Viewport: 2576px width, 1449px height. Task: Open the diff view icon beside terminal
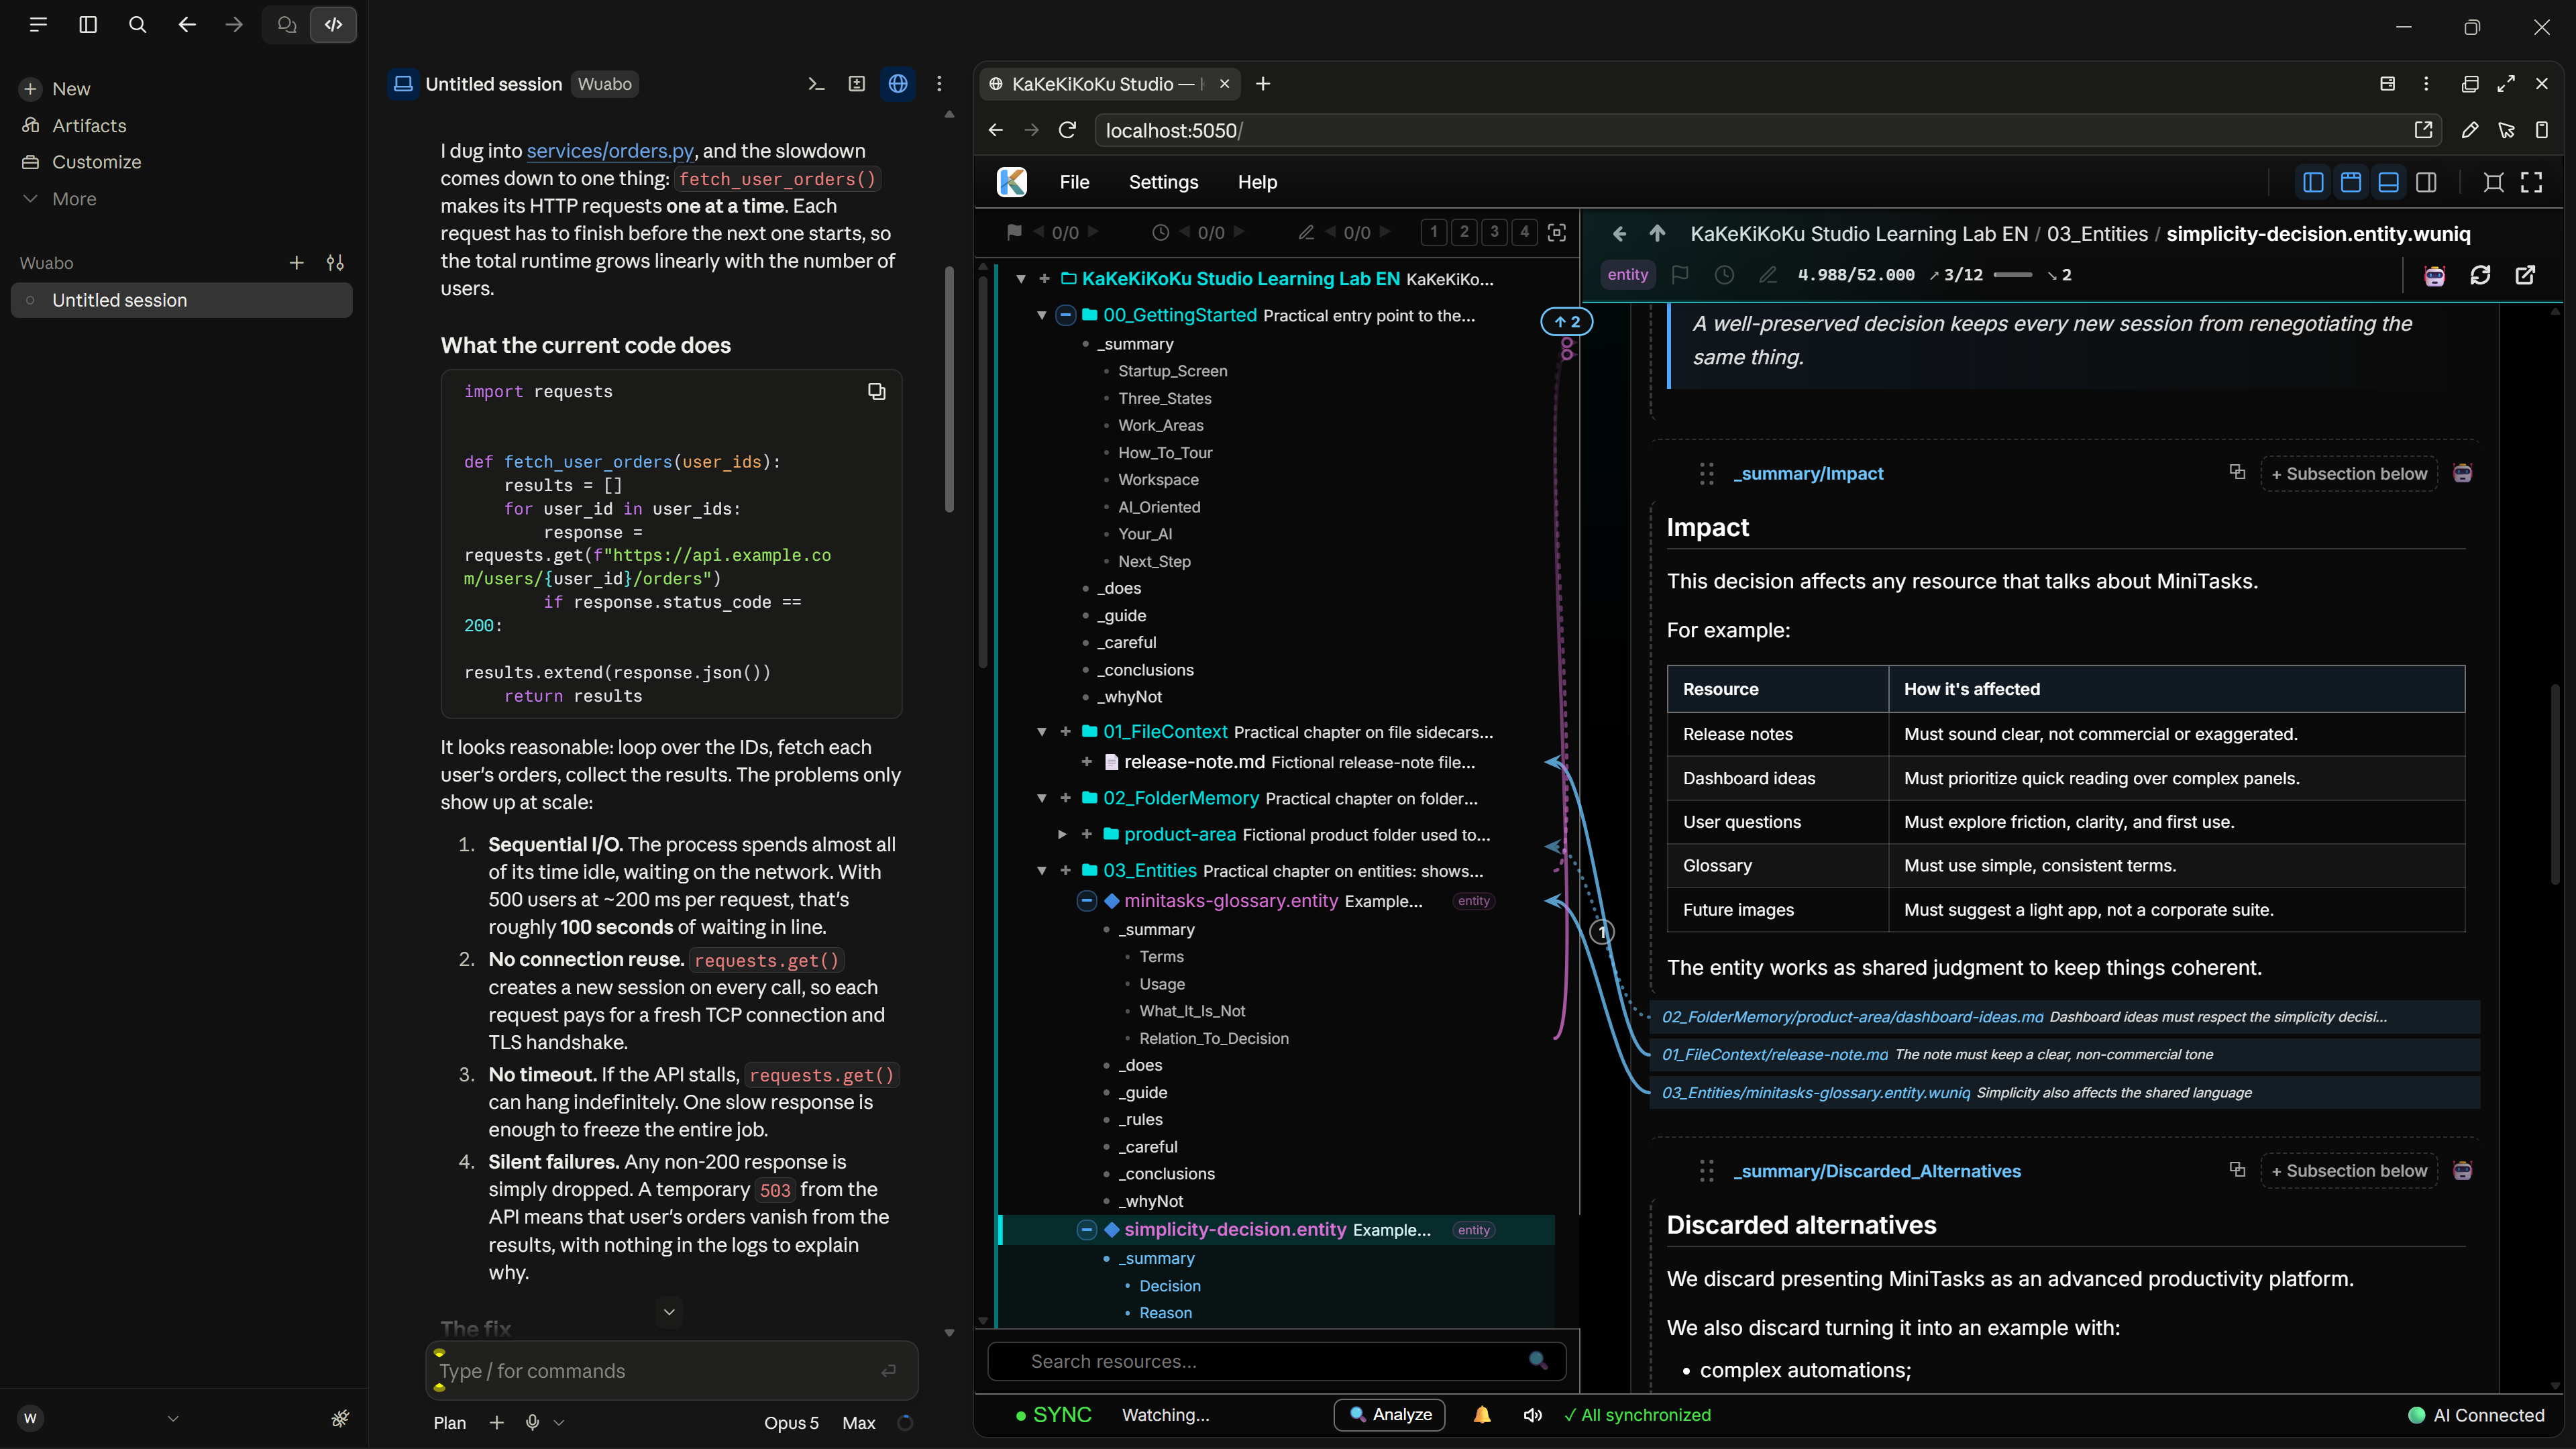857,84
